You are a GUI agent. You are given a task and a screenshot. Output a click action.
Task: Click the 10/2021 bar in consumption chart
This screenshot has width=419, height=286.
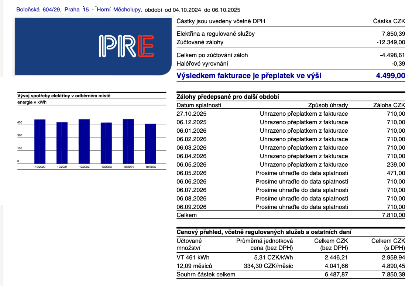[x=62, y=143]
